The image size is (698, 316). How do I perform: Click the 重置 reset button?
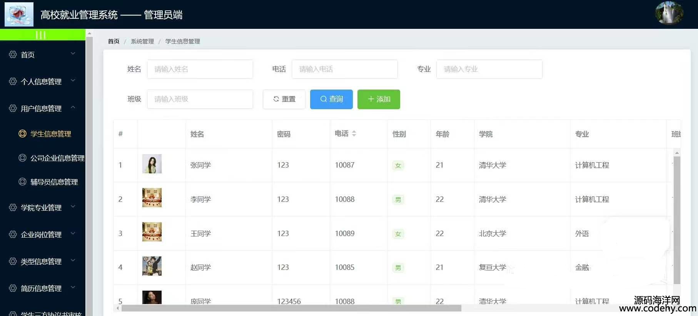[x=284, y=99]
